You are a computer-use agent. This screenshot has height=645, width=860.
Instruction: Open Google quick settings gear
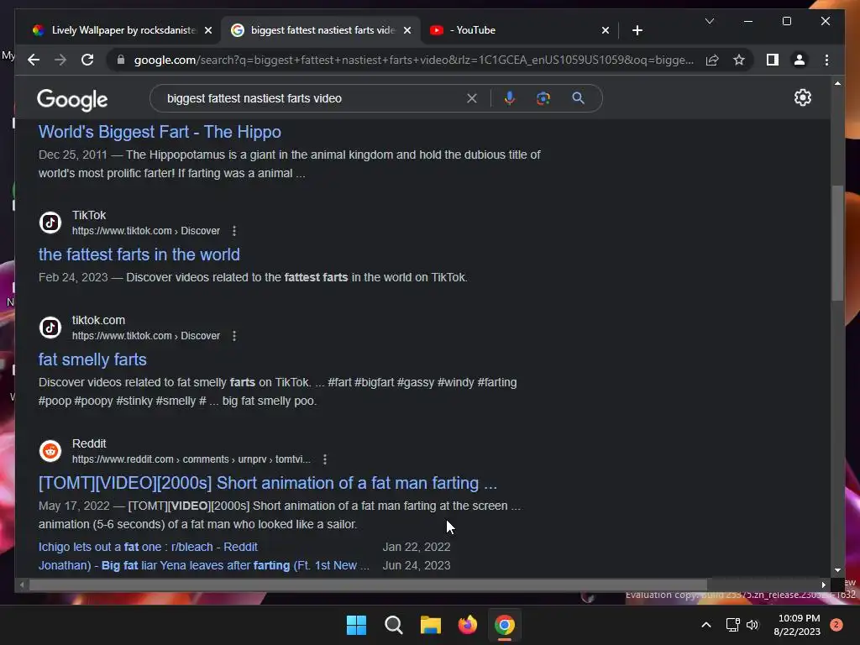click(x=802, y=97)
